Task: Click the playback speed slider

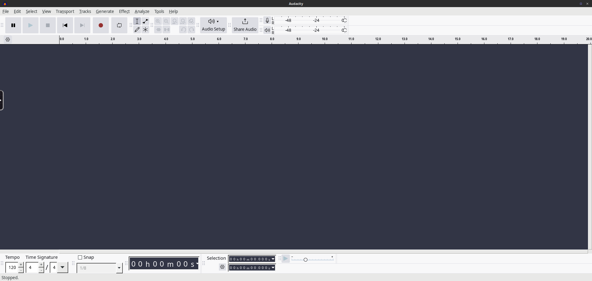Action: [313, 259]
